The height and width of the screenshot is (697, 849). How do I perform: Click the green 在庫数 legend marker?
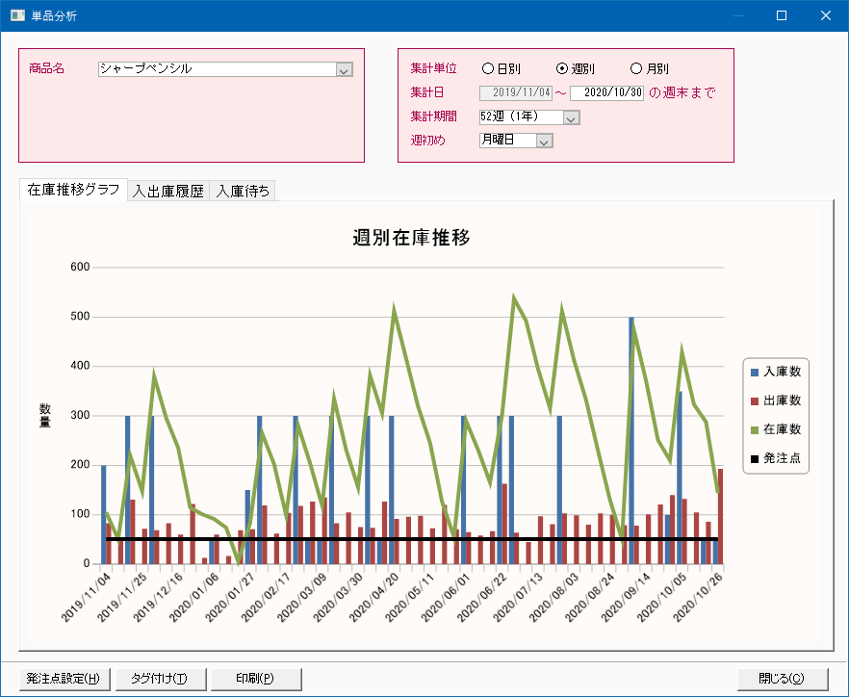[x=755, y=429]
